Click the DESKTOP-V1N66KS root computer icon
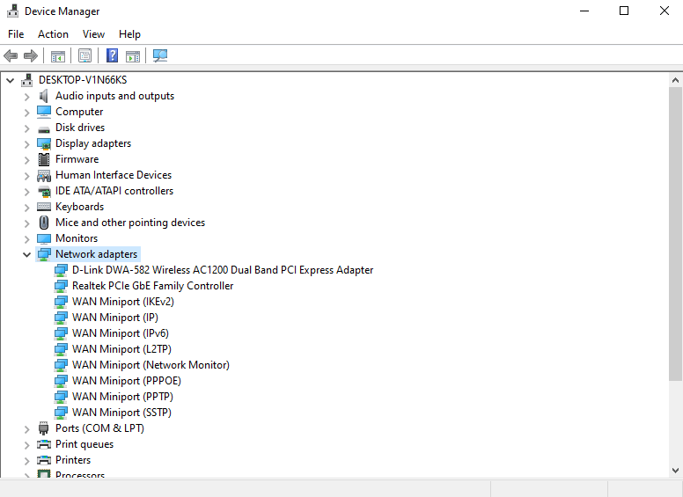The height and width of the screenshot is (497, 683). click(x=27, y=80)
